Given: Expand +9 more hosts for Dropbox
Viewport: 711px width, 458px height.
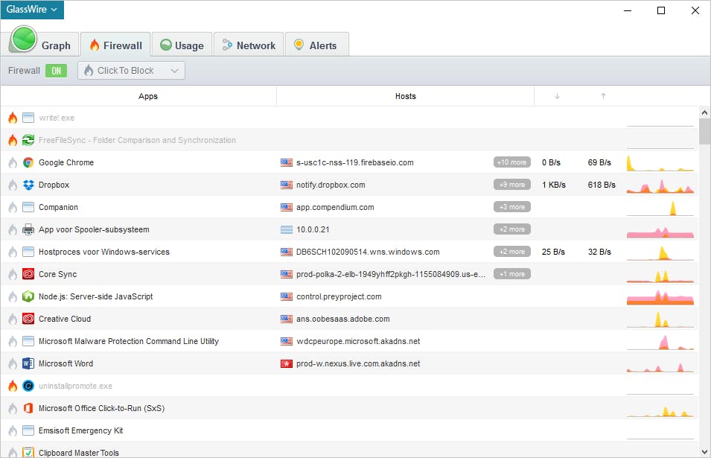Looking at the screenshot, I should (512, 185).
